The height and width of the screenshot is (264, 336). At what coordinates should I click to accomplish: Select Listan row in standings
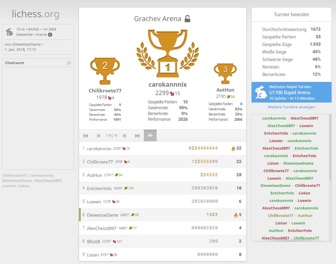click(163, 254)
